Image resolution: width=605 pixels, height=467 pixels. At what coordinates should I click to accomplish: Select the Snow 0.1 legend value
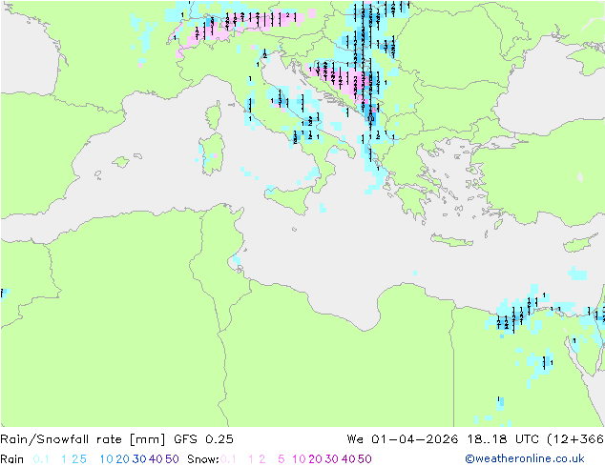coord(228,459)
